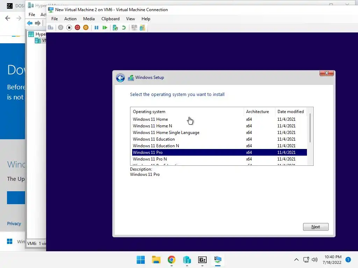This screenshot has height=268, width=358.
Task: Click the green Reset VM icon
Action: click(x=105, y=28)
